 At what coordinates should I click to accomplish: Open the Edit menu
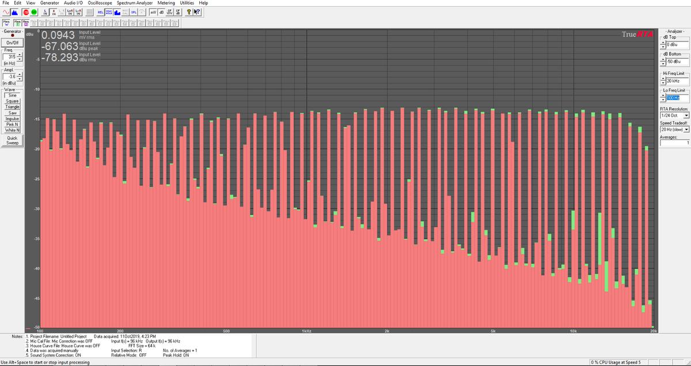18,3
